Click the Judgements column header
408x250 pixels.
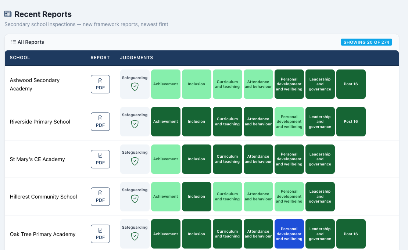pos(137,58)
